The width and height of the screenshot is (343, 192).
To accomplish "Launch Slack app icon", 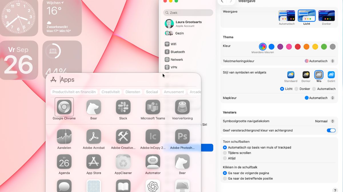I will click(123, 107).
